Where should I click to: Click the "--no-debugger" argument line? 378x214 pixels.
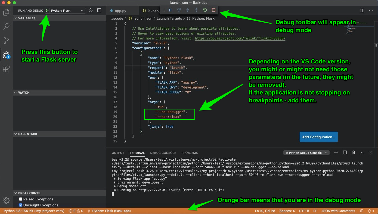click(x=171, y=112)
